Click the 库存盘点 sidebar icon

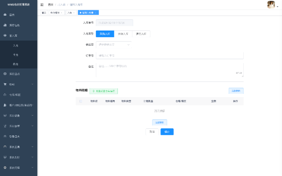(5, 74)
